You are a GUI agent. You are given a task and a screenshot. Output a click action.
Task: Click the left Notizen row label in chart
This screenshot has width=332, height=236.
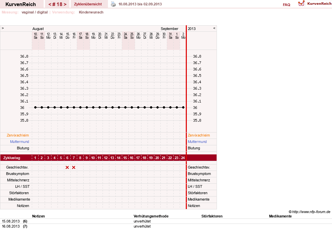(x=23, y=206)
